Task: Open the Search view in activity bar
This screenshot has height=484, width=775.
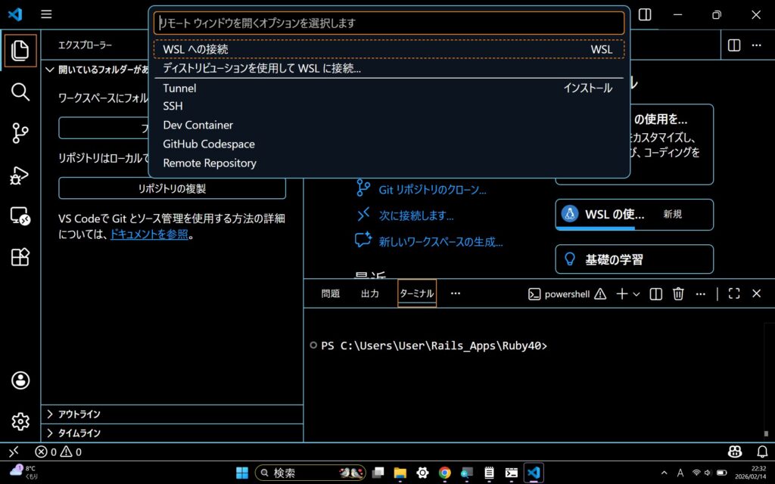Action: tap(20, 92)
